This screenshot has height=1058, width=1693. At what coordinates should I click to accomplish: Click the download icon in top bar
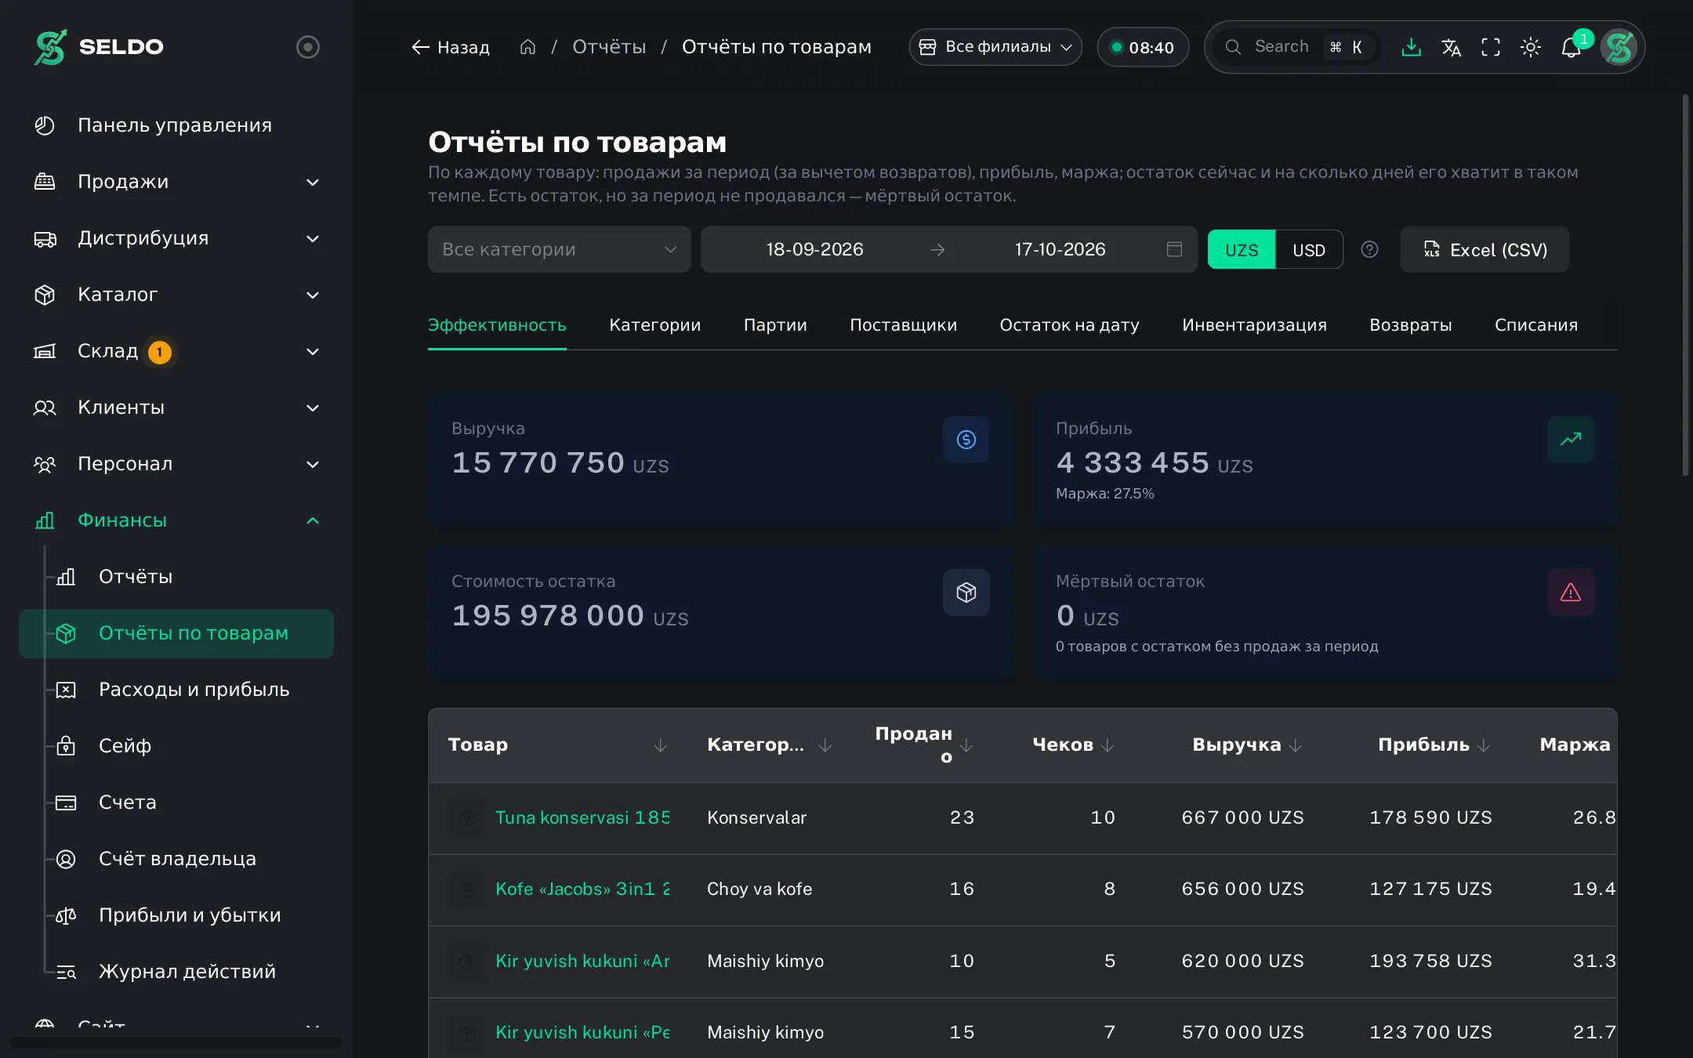(1411, 47)
